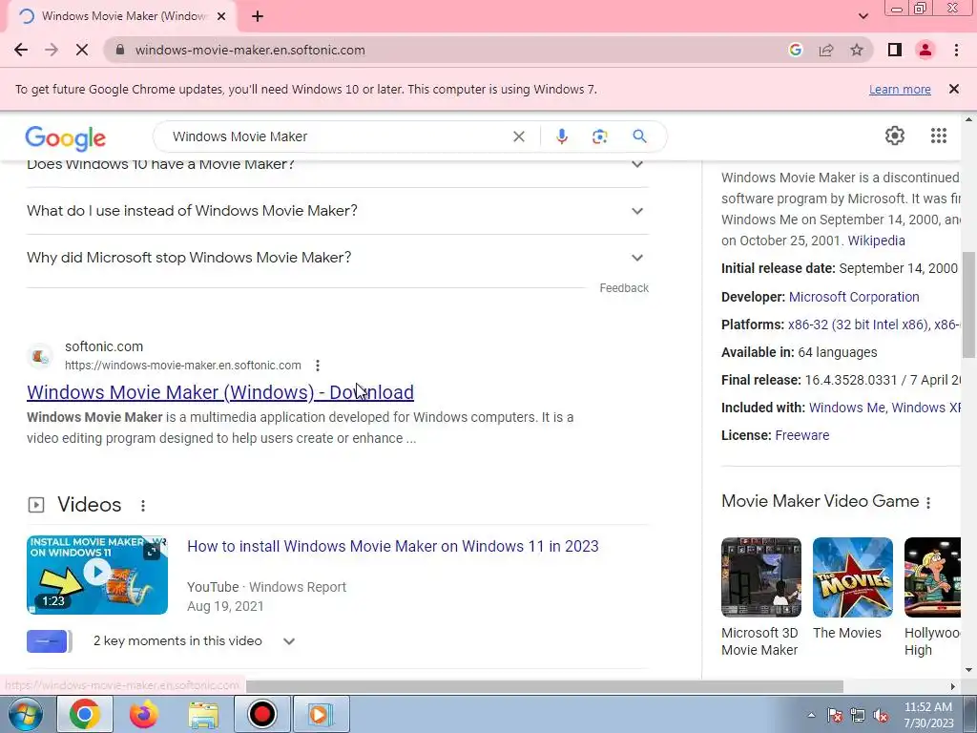Expand 'Why did Microsoft stop' question

pyautogui.click(x=337, y=258)
